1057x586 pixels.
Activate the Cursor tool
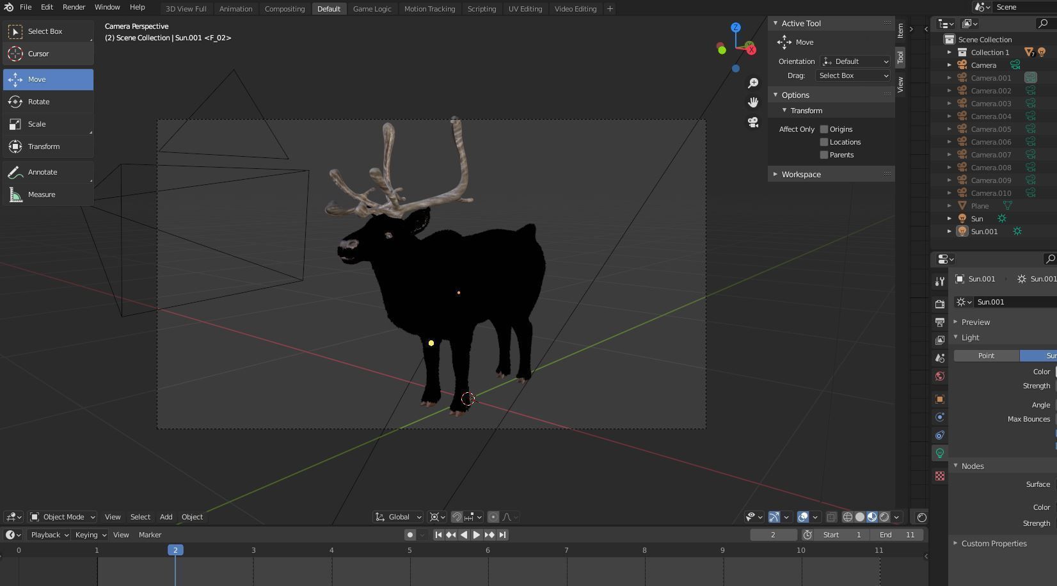(x=48, y=54)
